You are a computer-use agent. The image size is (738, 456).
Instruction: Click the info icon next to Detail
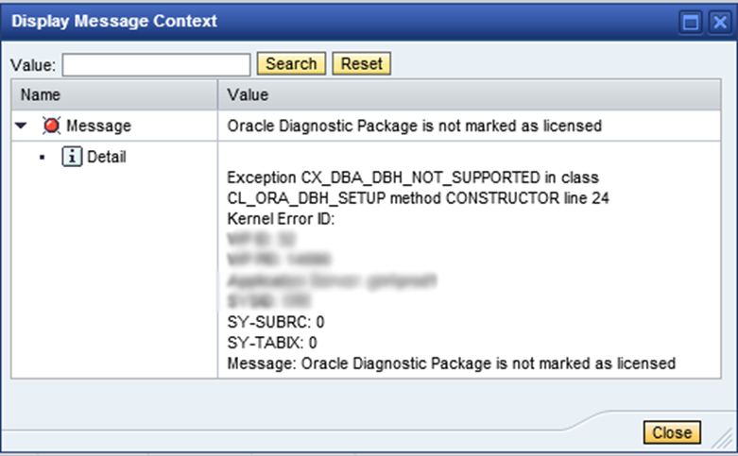[72, 157]
